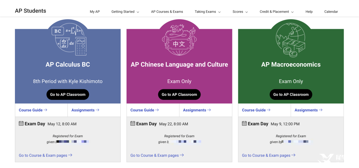Click '8th Period with Kyle Kishimoto' text
The image size is (359, 168).
click(68, 81)
